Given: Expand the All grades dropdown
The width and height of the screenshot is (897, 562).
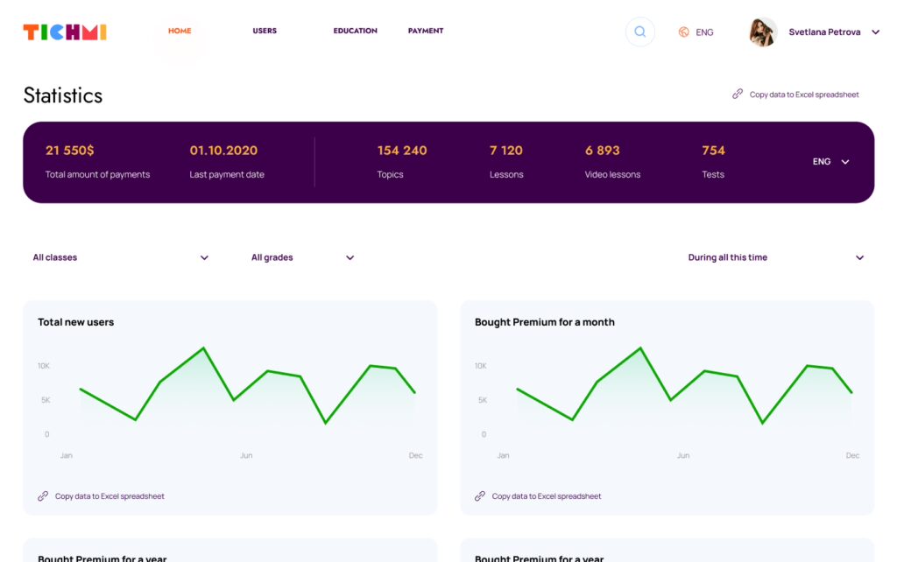Looking at the screenshot, I should [x=302, y=257].
